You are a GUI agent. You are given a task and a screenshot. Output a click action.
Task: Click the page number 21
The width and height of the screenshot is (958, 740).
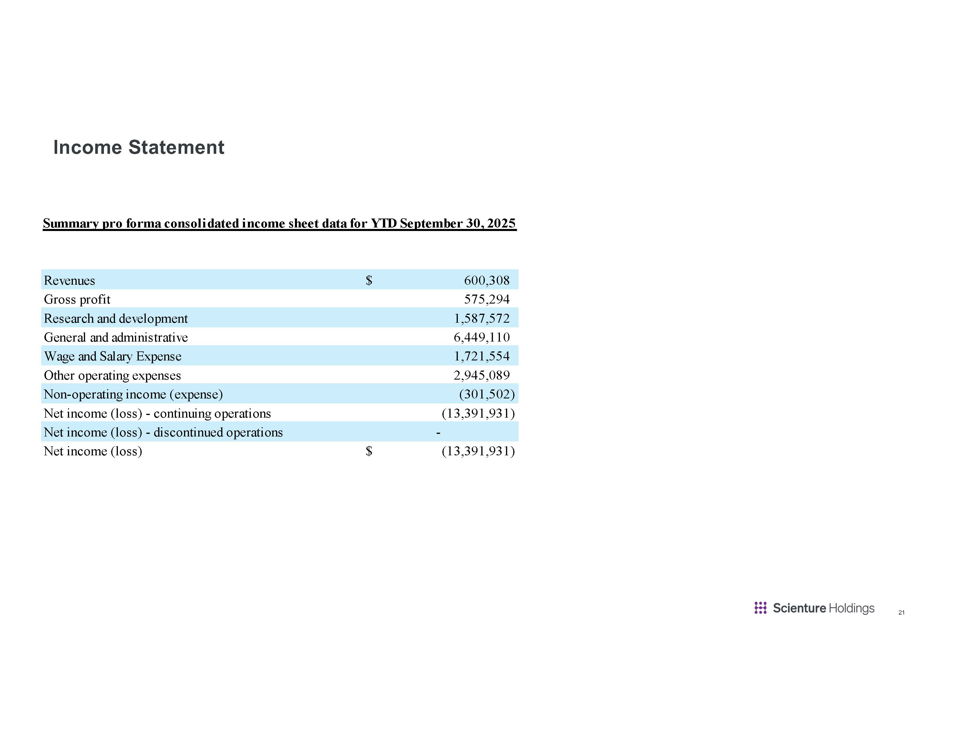[x=901, y=612]
